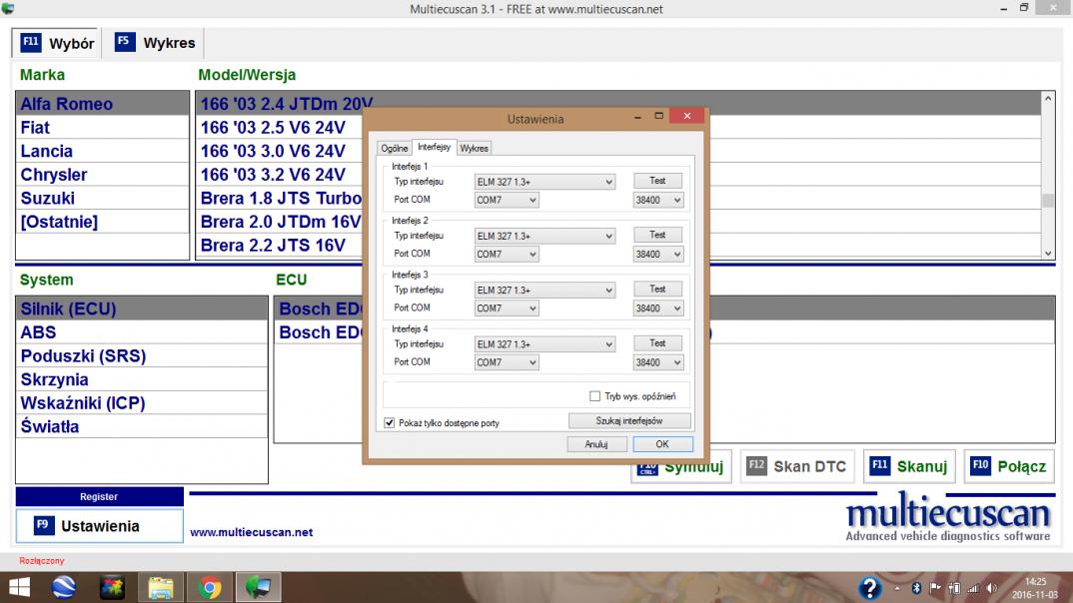Select Lancia in Marka list
The height and width of the screenshot is (603, 1073).
tap(103, 151)
